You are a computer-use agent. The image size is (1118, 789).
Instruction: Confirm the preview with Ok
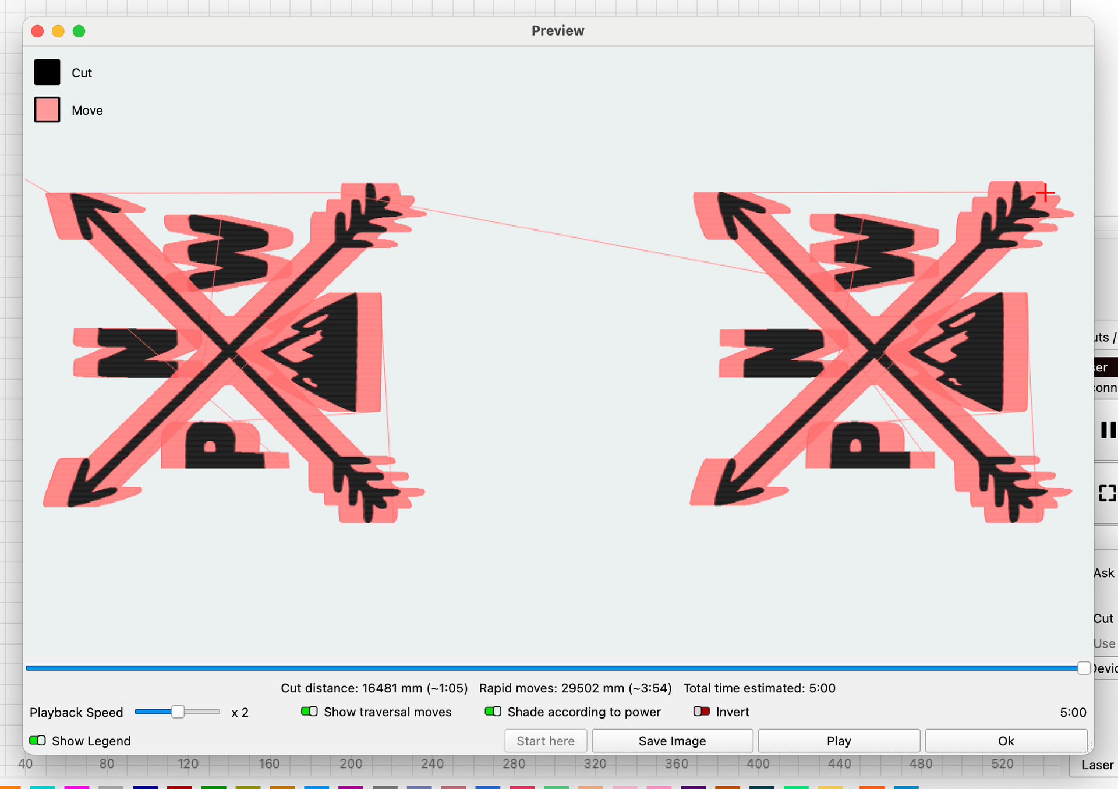point(1006,741)
